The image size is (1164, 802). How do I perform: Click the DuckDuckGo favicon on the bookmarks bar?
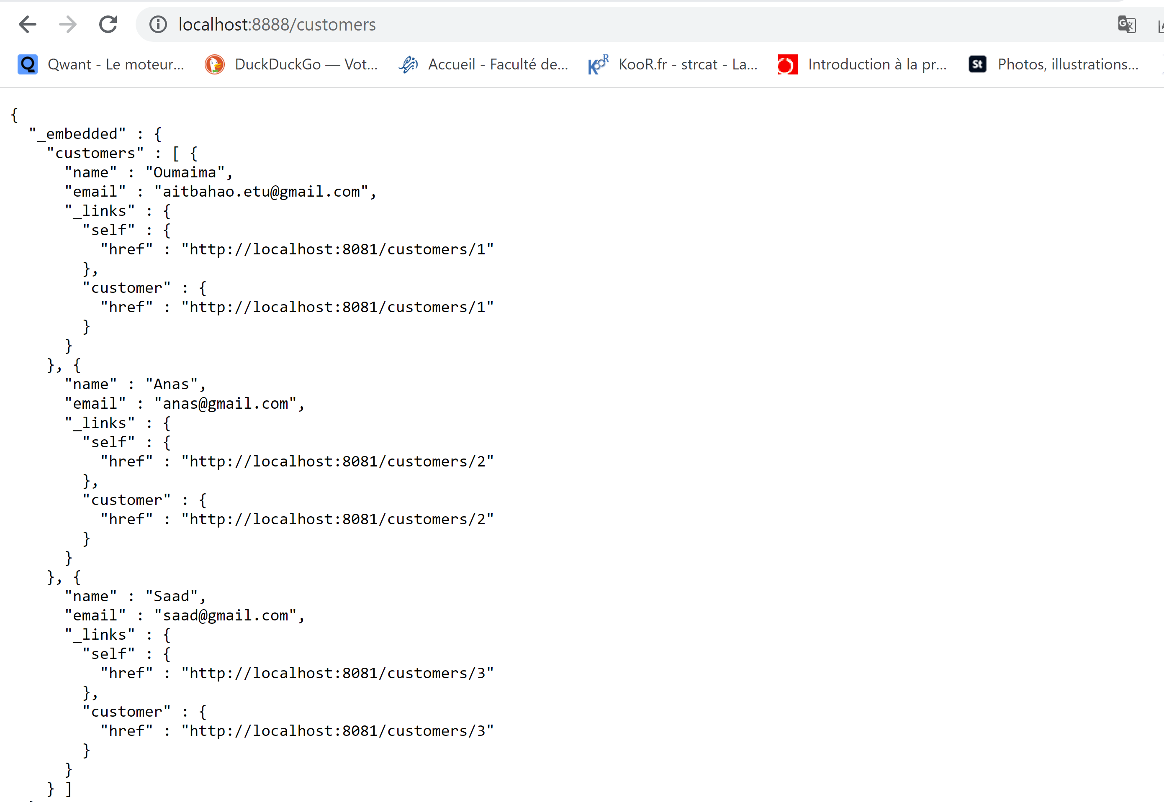pos(215,64)
